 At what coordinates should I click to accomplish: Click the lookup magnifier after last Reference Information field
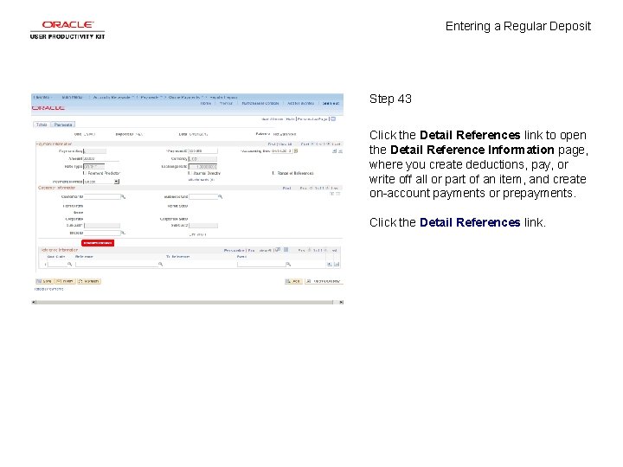click(x=288, y=264)
